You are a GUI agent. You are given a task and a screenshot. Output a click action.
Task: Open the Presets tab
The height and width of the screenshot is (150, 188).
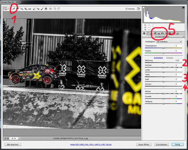[173, 33]
